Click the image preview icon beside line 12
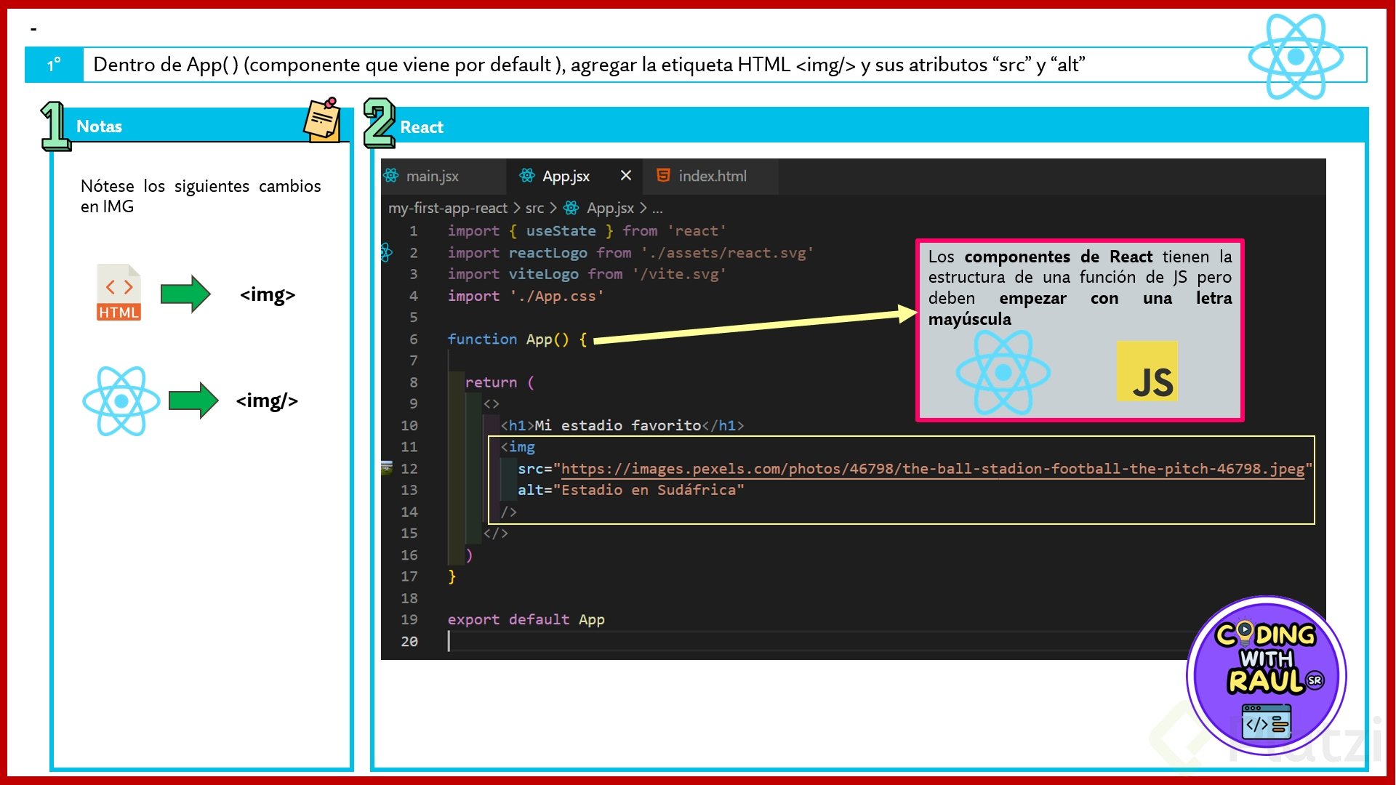The image size is (1396, 785). tap(387, 467)
